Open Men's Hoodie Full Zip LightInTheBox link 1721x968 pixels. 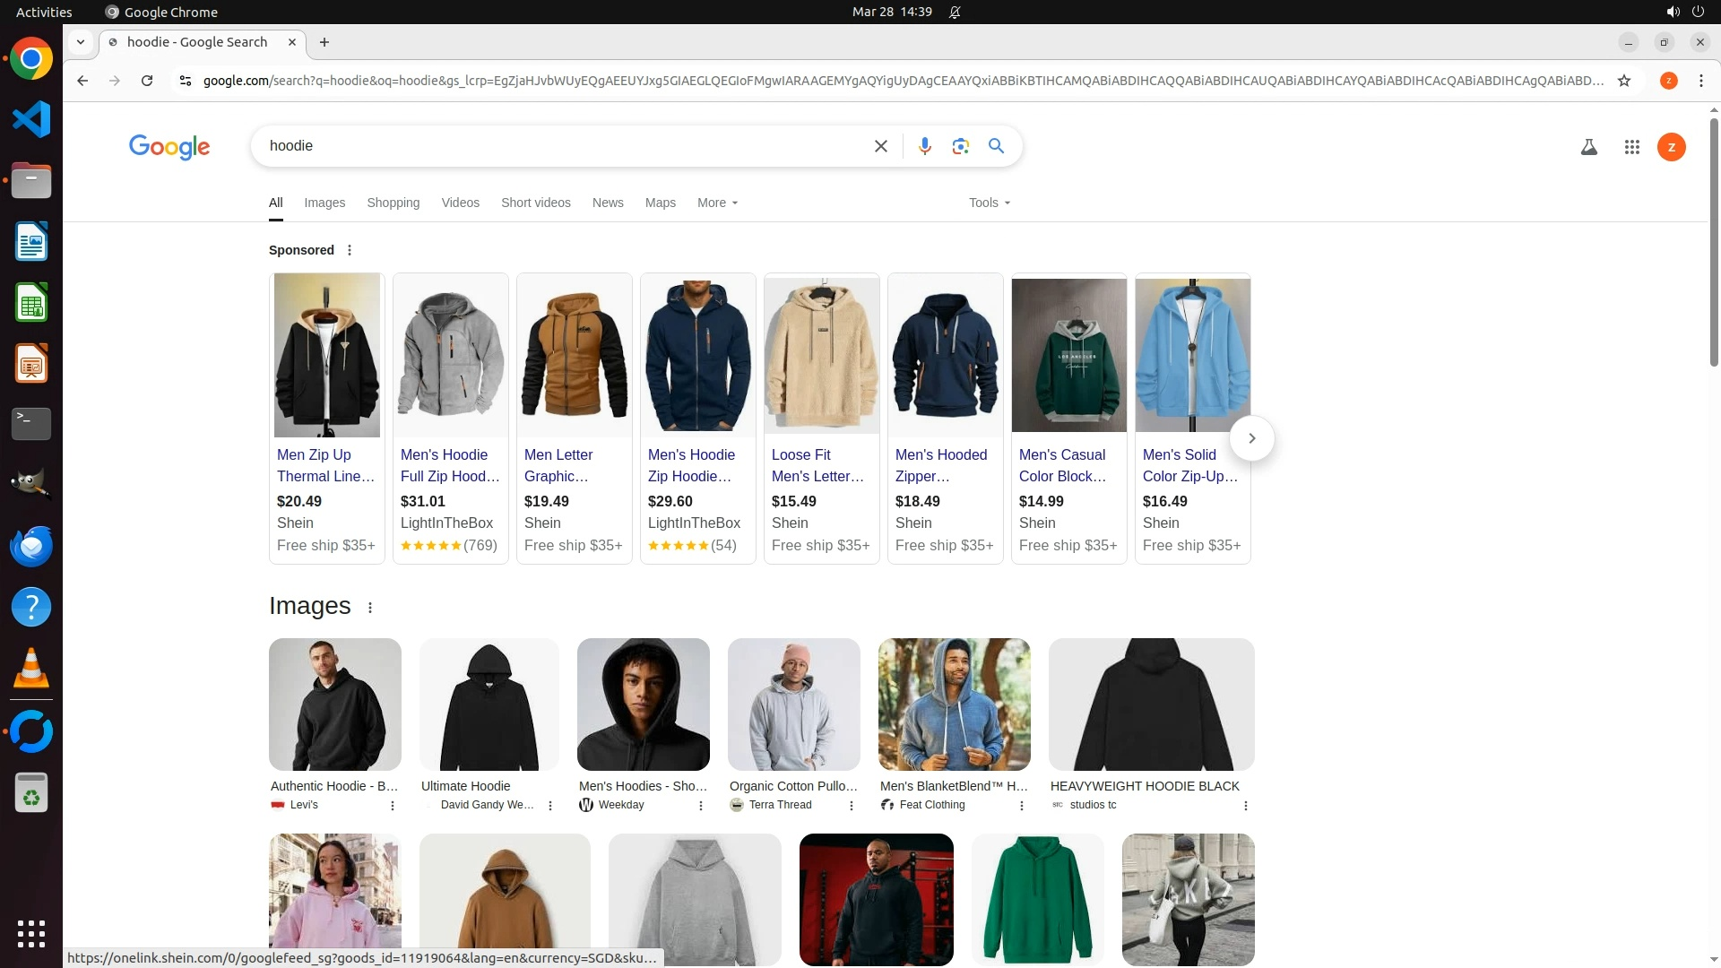point(449,465)
